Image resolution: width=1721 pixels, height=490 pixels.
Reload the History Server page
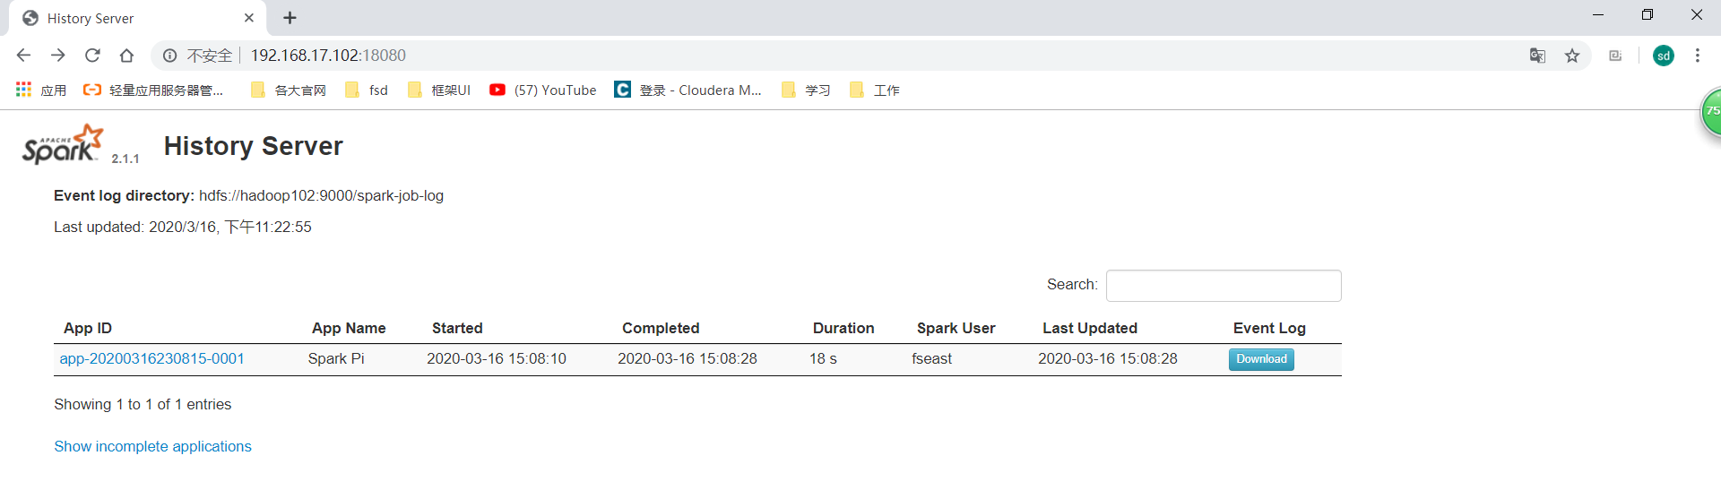[x=92, y=56]
